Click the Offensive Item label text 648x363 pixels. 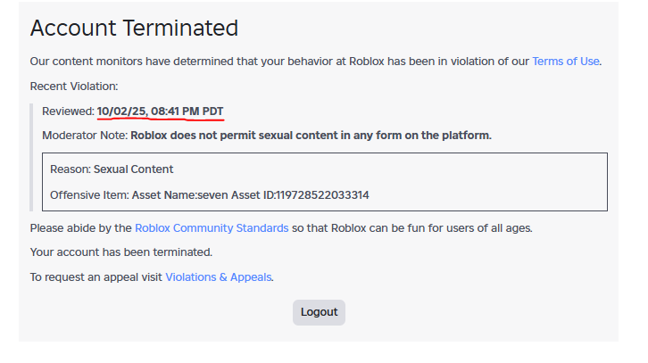91,194
